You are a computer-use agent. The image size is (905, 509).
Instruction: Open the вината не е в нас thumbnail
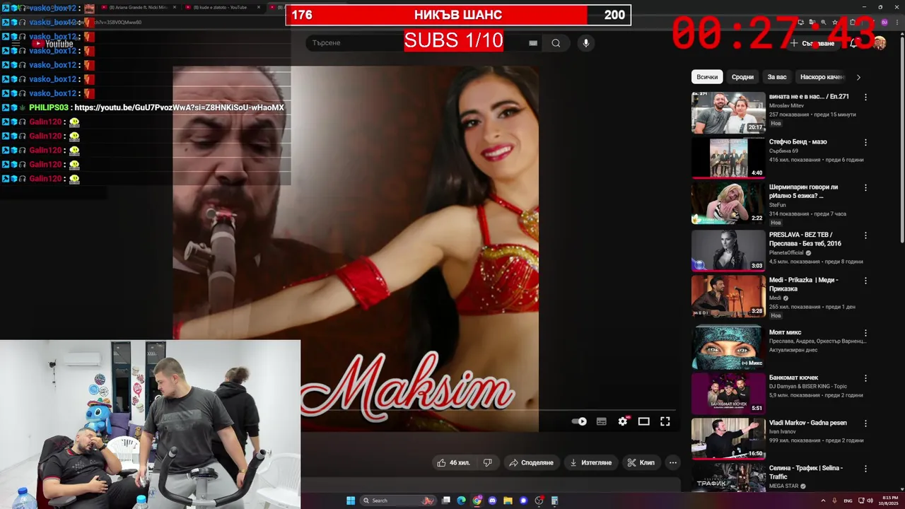(728, 112)
